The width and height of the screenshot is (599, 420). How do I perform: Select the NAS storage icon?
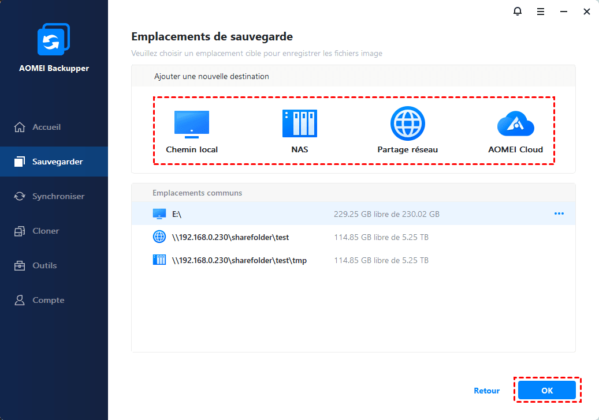click(299, 123)
